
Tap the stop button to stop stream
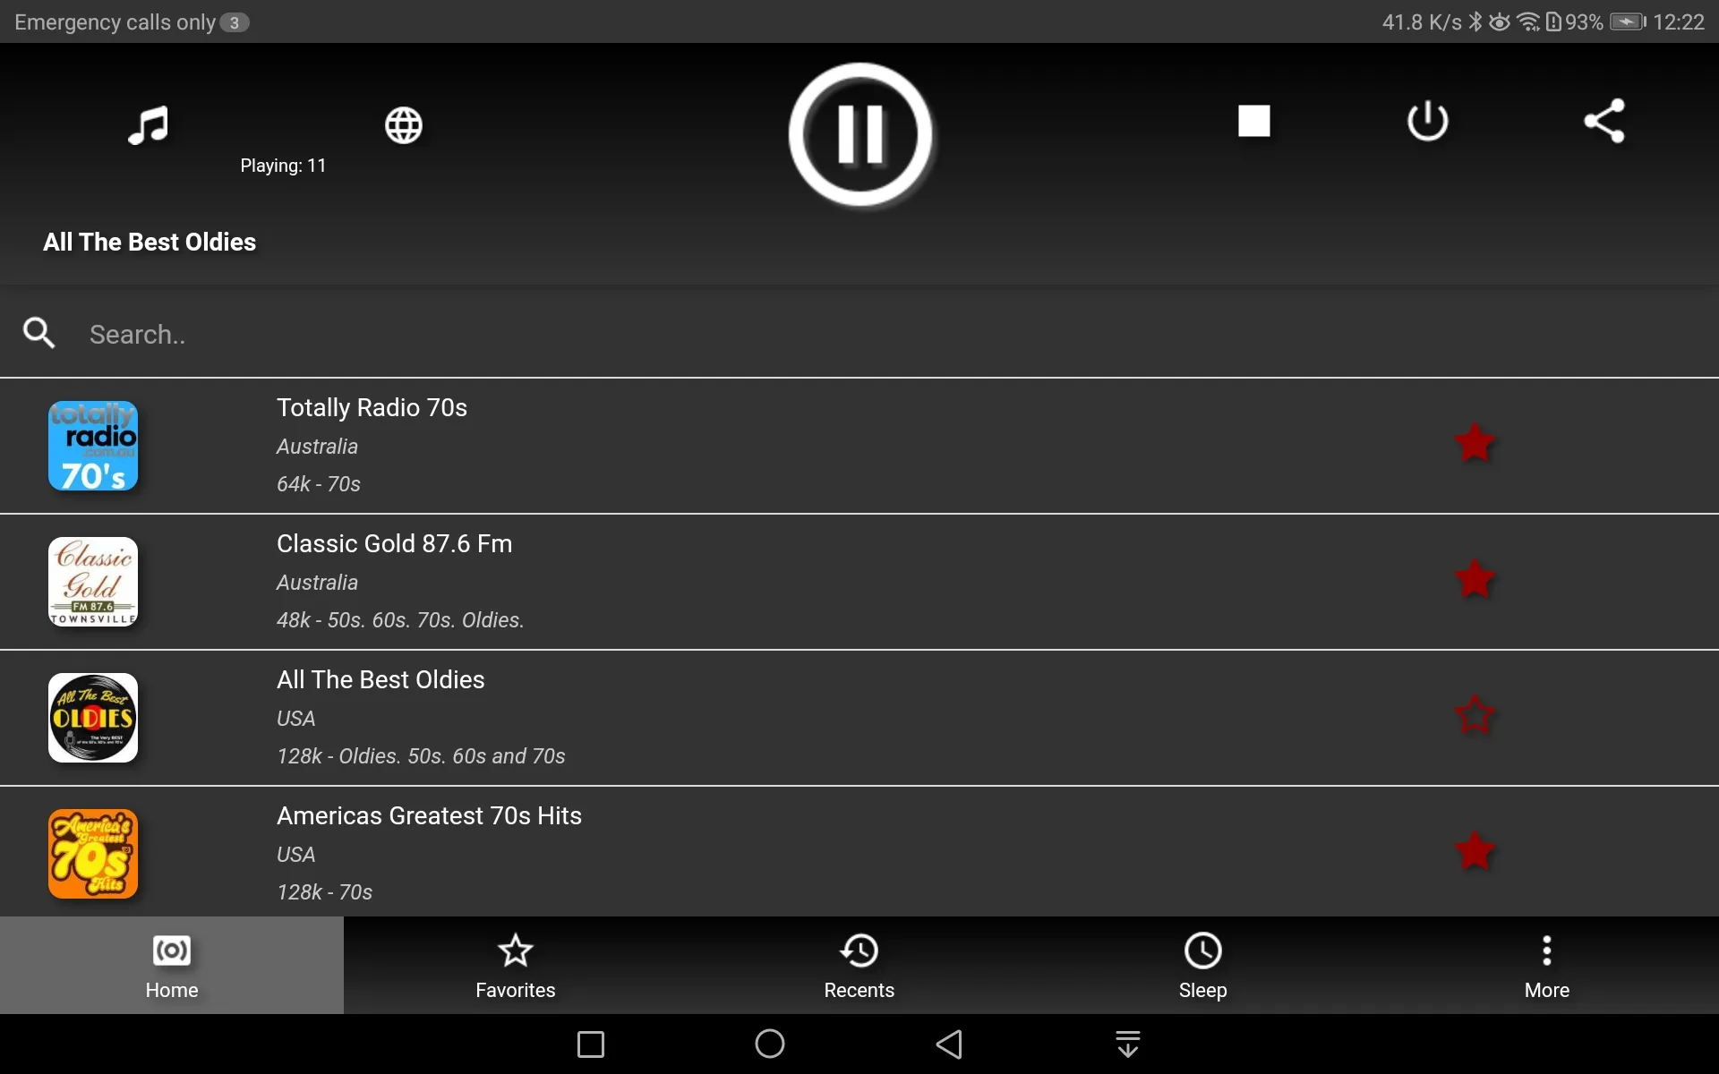1253,119
